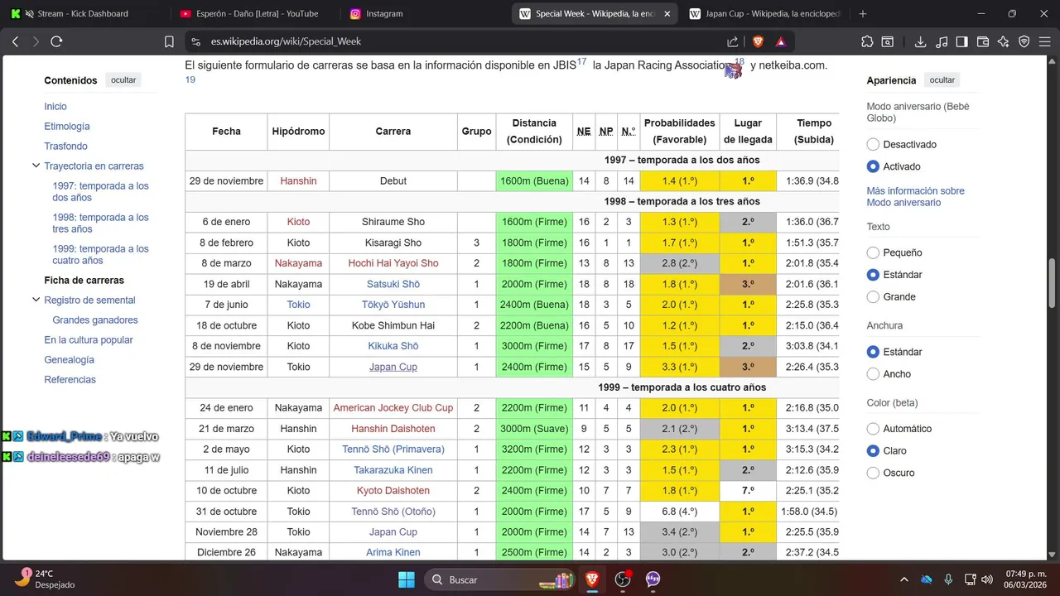This screenshot has height=596, width=1060.
Task: Open the downloads icon in toolbar
Action: click(920, 41)
